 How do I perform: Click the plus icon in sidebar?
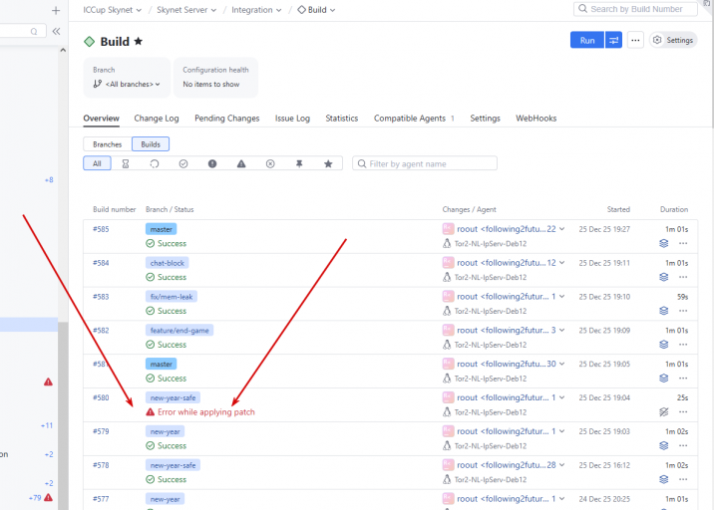tap(56, 11)
